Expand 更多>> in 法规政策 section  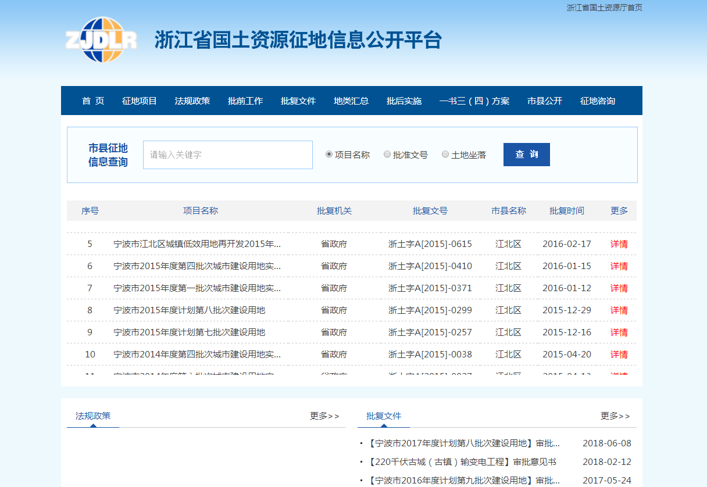[x=324, y=416]
